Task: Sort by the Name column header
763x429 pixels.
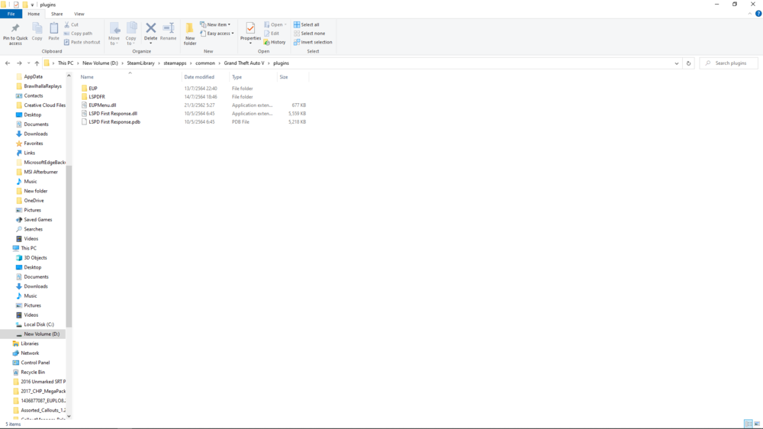Action: (130, 77)
